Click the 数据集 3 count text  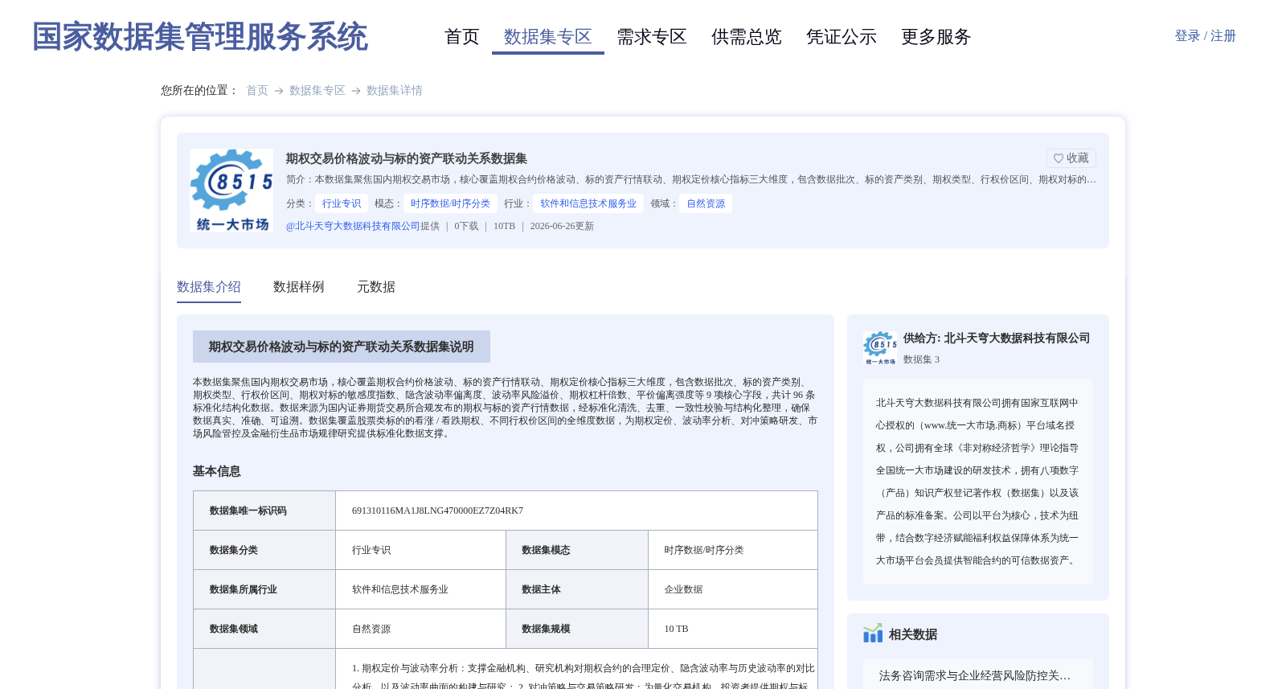pyautogui.click(x=921, y=359)
